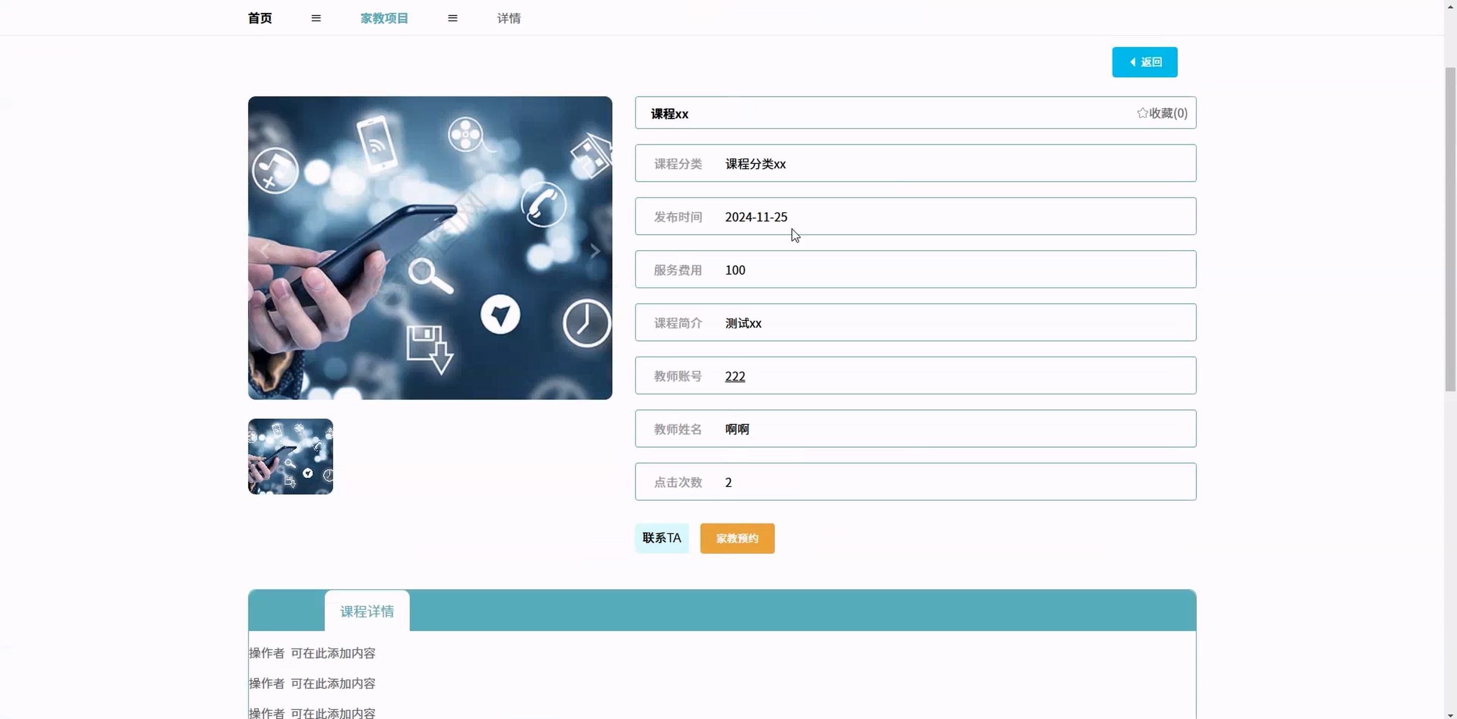Switch to the 课程详情 tab

point(366,611)
